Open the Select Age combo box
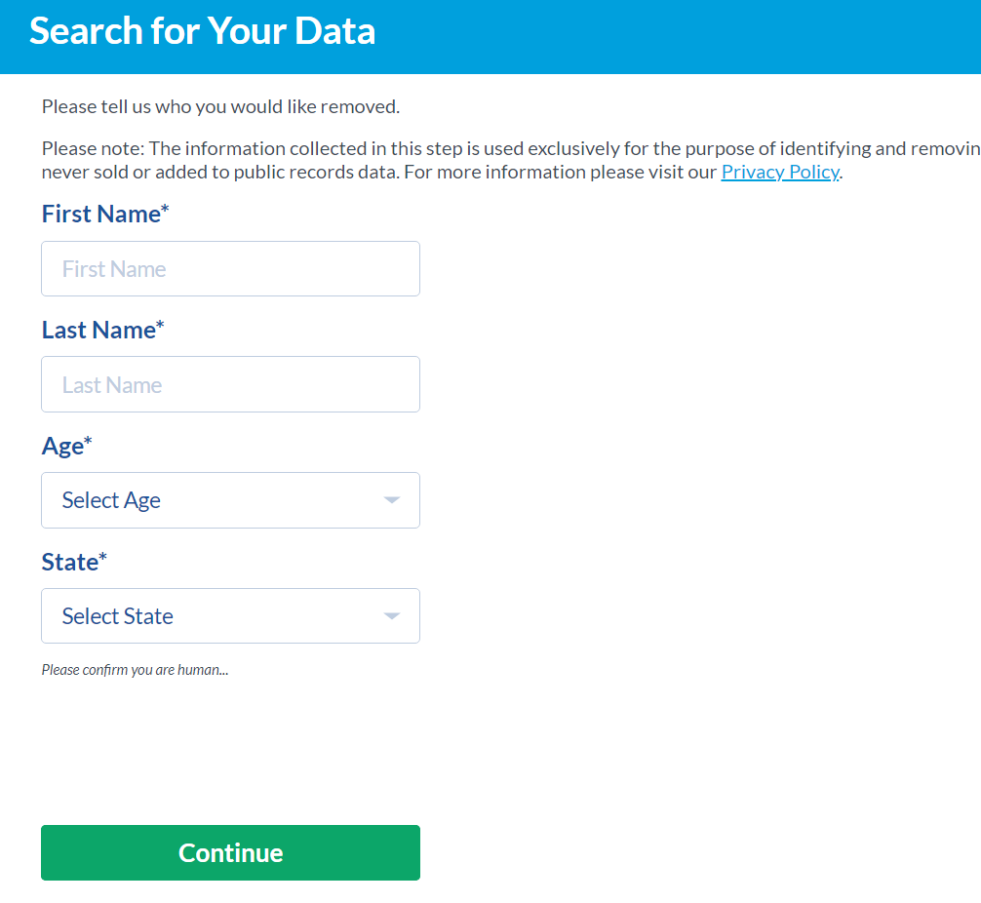This screenshot has height=903, width=981. [230, 500]
